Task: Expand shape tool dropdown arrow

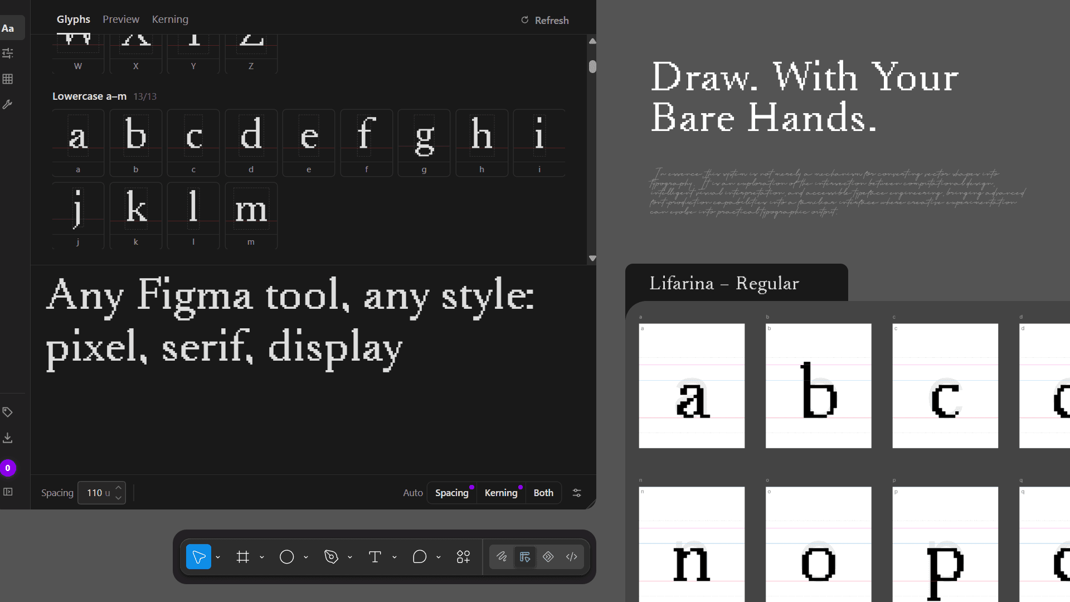Action: 306,557
